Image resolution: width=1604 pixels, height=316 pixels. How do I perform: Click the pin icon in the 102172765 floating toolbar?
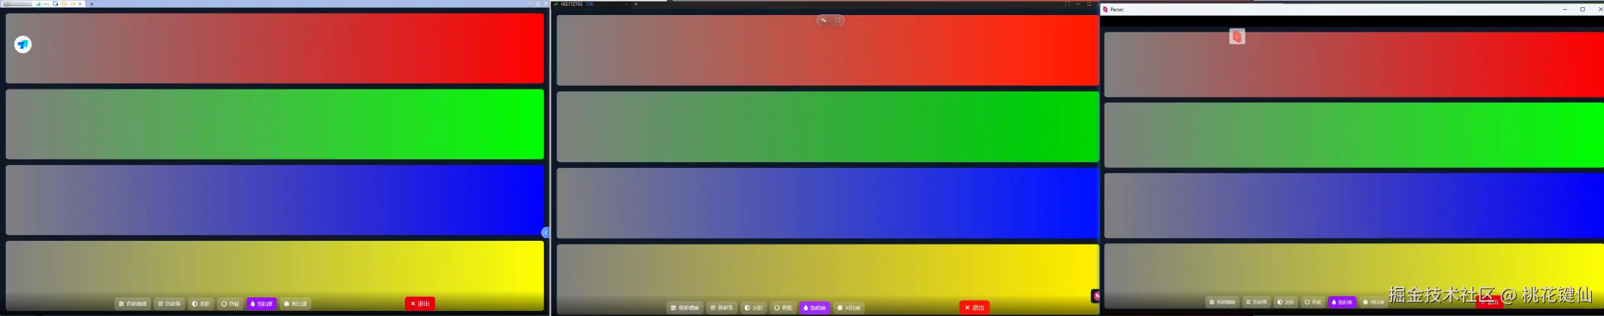click(x=823, y=20)
